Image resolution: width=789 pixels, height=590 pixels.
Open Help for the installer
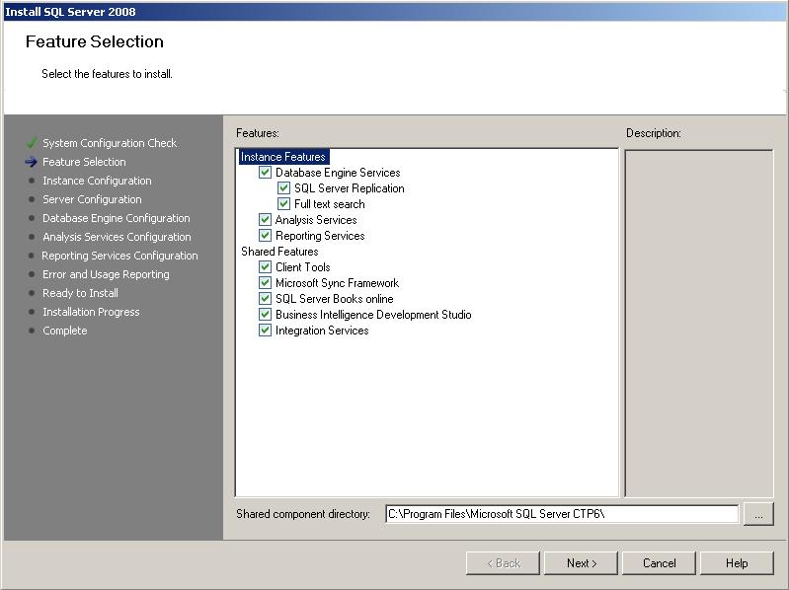click(x=737, y=563)
